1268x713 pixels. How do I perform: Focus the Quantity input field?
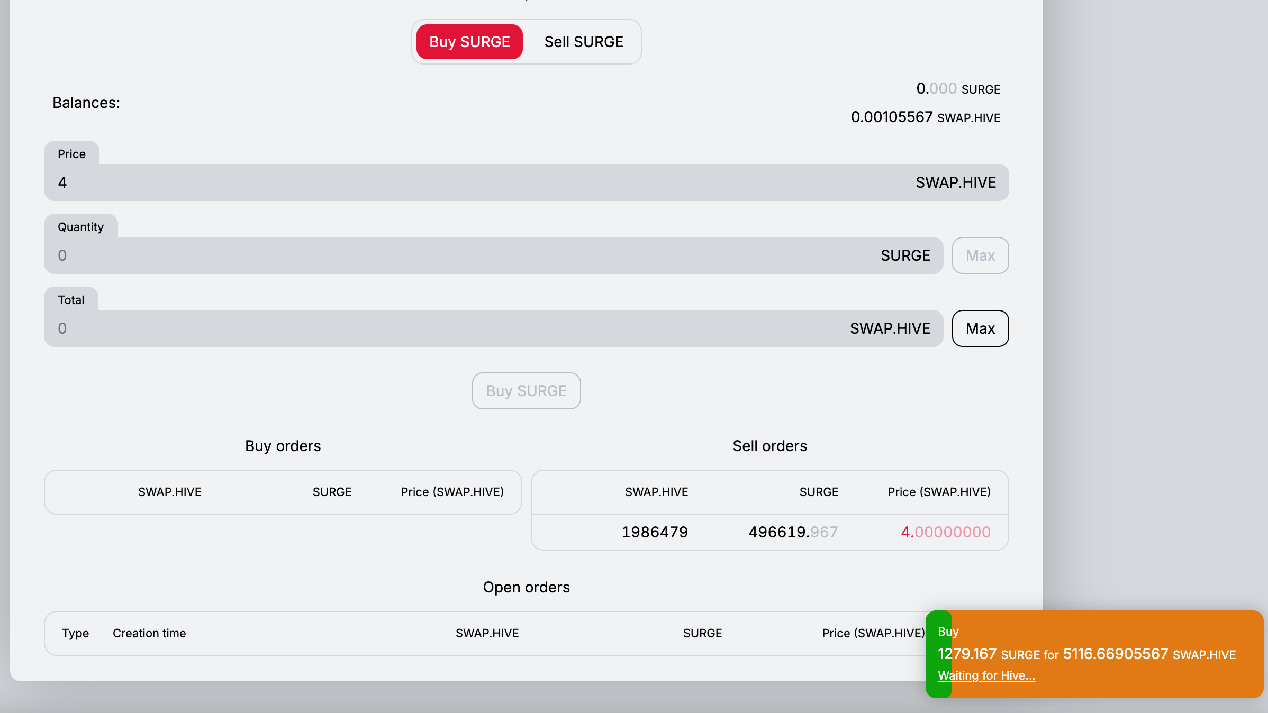pos(466,255)
